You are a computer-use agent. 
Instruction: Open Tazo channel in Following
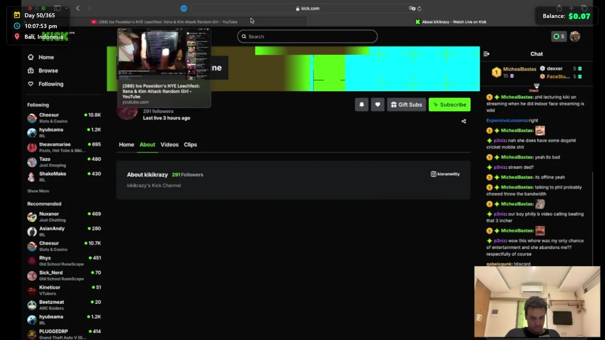[x=64, y=161]
